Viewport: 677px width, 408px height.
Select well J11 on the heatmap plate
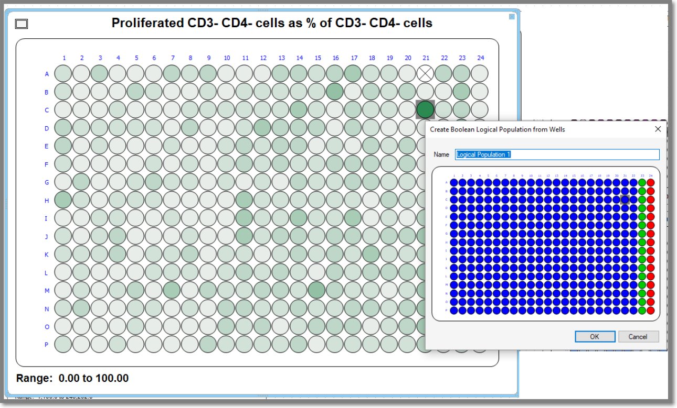(x=245, y=237)
